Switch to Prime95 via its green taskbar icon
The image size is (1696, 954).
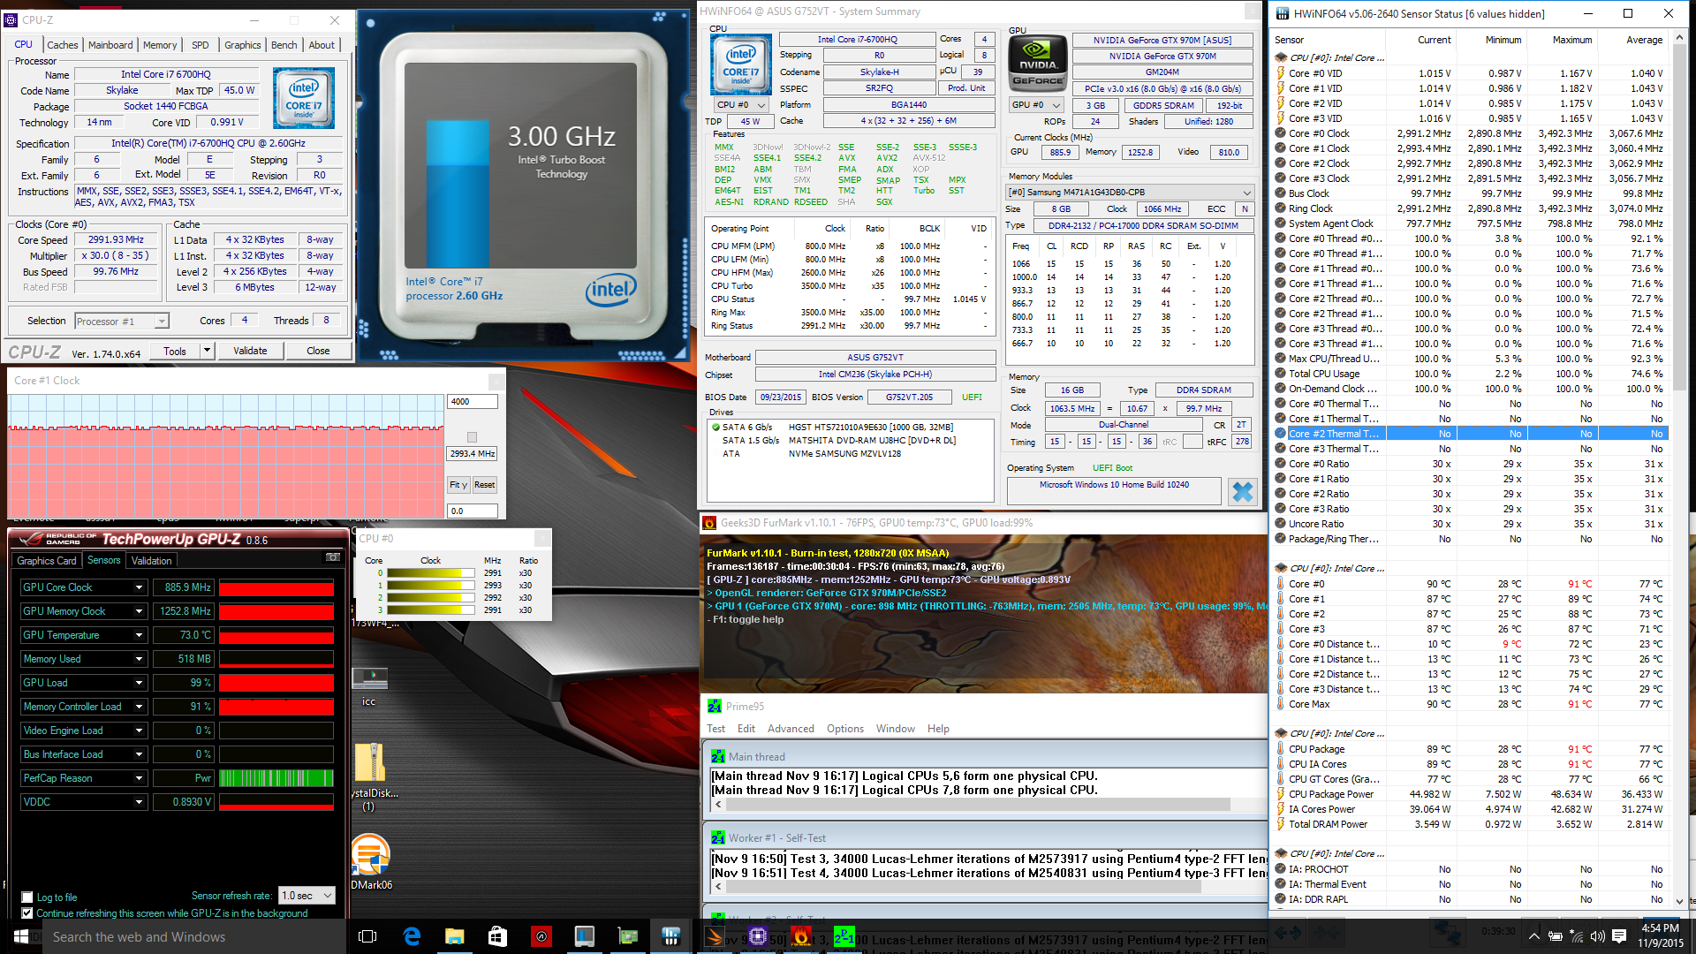click(844, 935)
